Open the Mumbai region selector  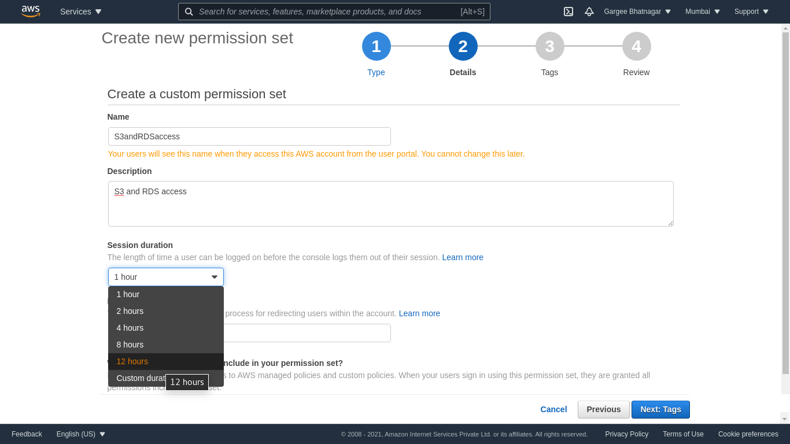click(x=703, y=12)
